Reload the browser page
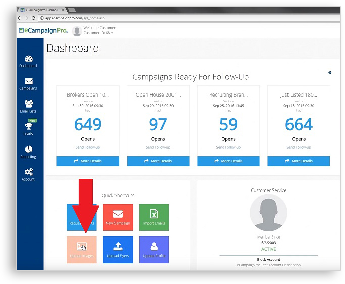Image resolution: width=345 pixels, height=284 pixels. click(33, 18)
